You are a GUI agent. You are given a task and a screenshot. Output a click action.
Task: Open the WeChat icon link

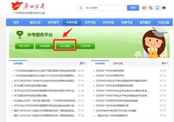tap(151, 8)
